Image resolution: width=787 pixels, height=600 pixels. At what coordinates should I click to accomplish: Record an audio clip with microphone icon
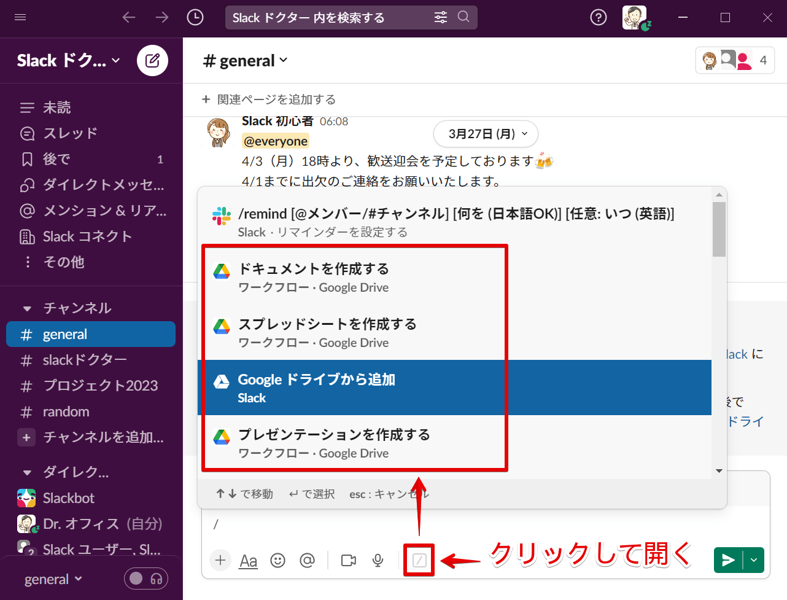click(378, 560)
